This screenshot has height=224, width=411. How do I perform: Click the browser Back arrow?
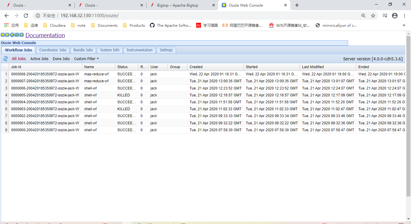coord(7,16)
